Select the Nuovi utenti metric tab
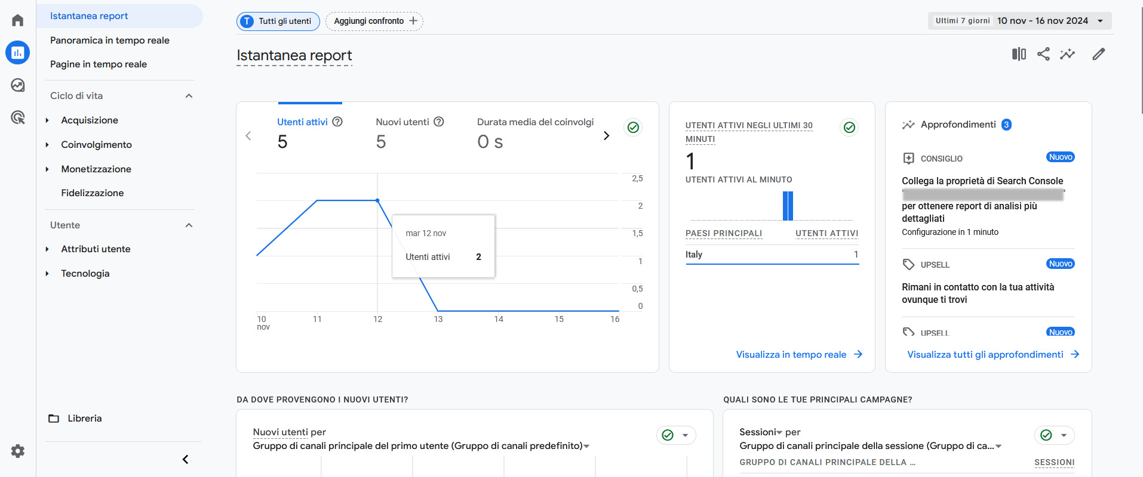Screen dimensions: 1143x477 [410, 132]
